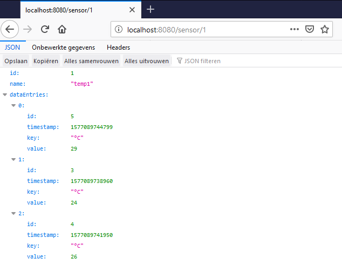
Task: Select timestamp value 1577089744799
Action: tap(92, 127)
